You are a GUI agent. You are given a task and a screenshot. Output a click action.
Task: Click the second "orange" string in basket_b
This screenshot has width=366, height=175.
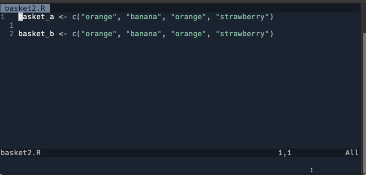click(189, 34)
